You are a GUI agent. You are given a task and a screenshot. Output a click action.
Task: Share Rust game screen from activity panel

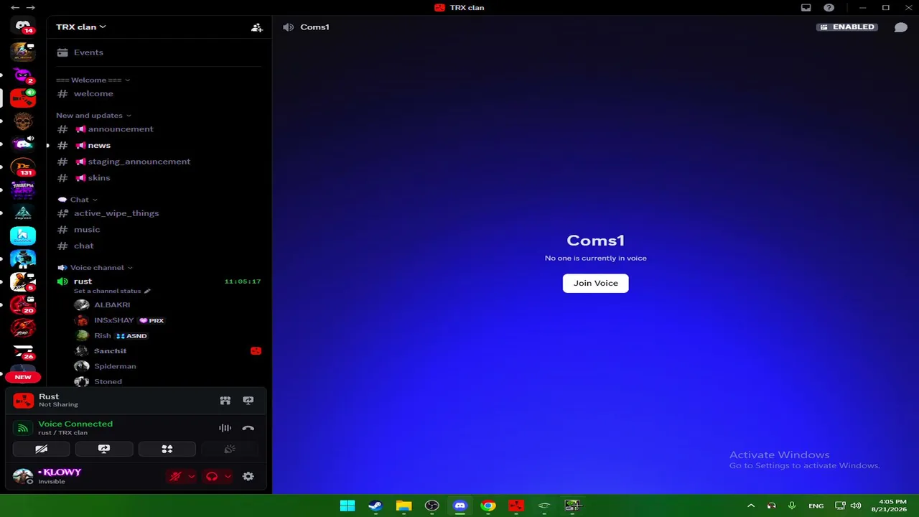(x=248, y=401)
